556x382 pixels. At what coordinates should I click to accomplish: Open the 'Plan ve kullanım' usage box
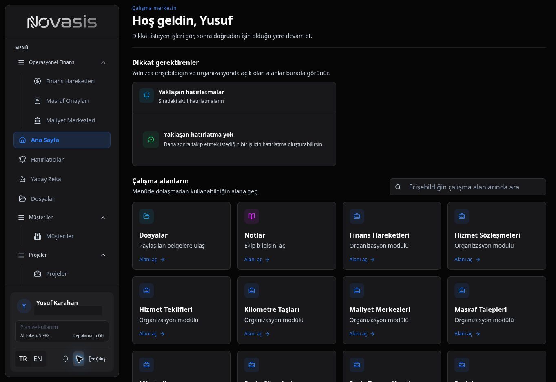(62, 331)
